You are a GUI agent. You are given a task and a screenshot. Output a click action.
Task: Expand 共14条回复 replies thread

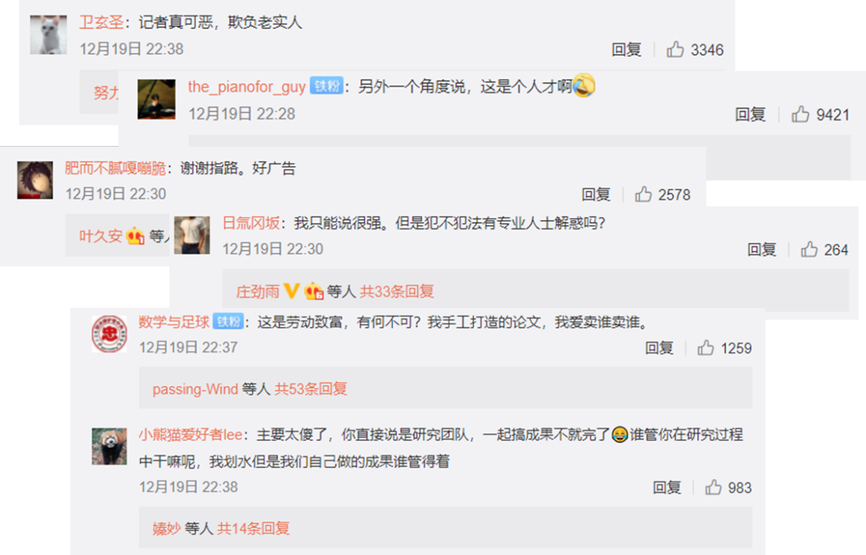coord(253,528)
